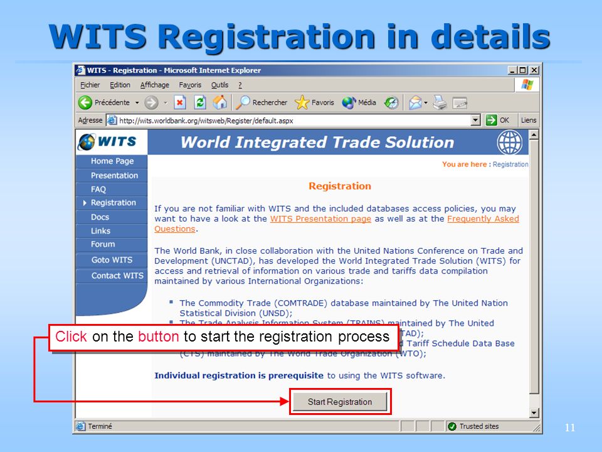Click the Start Registration button
Viewport: 602px width, 452px height.
[x=340, y=402]
